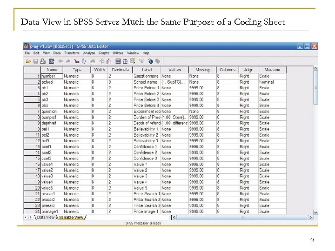Click the Align column header
Image resolution: width=335 pixels, height=251 pixels.
(x=248, y=70)
